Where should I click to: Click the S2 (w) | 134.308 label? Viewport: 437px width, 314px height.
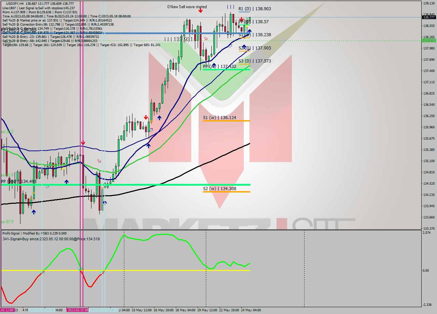tap(220, 189)
